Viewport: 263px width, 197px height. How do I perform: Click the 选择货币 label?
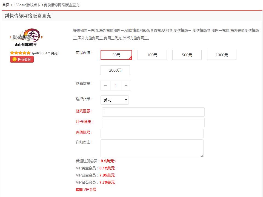(84, 99)
